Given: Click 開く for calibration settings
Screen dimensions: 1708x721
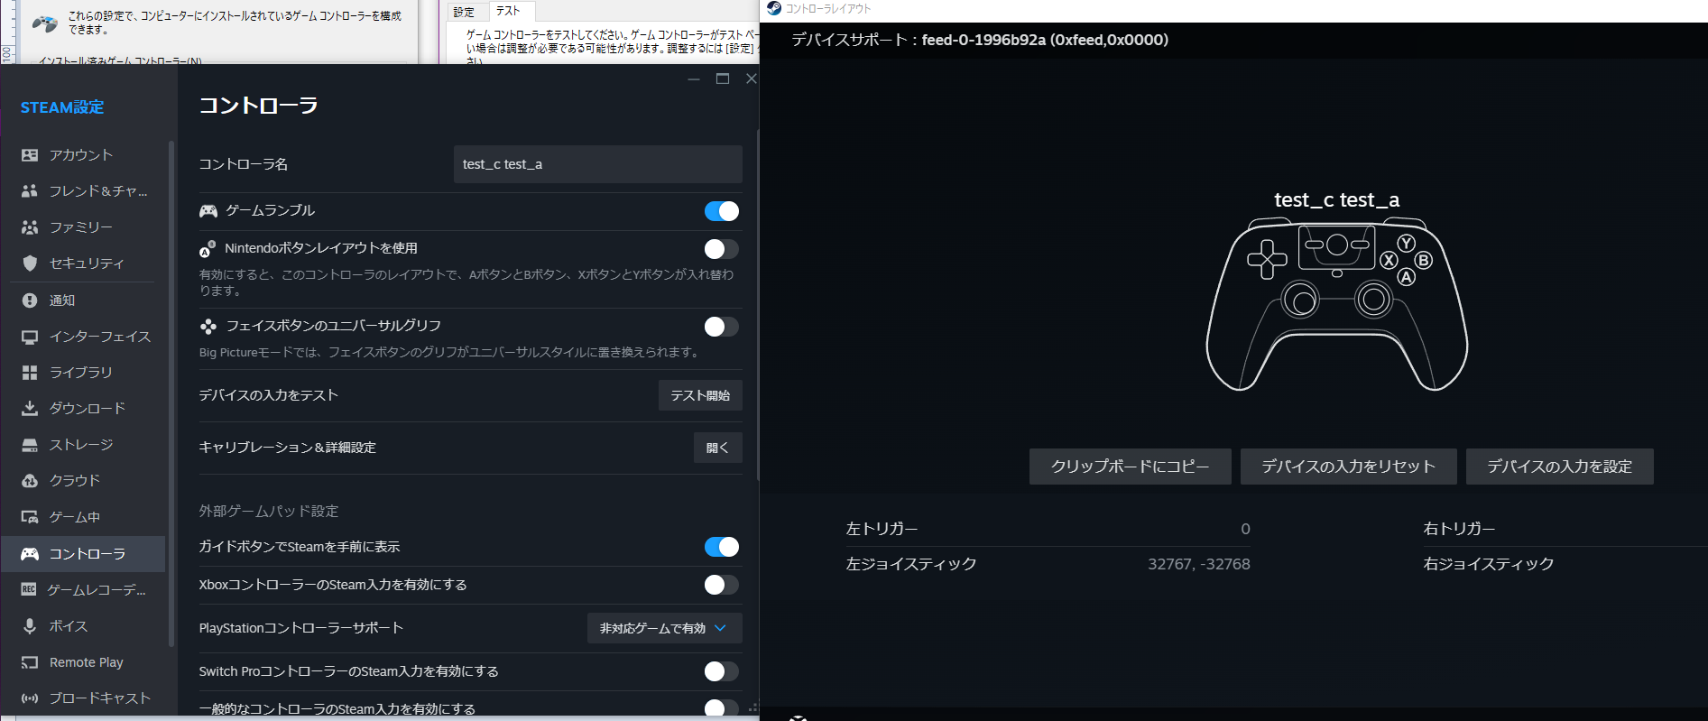Looking at the screenshot, I should pos(718,448).
